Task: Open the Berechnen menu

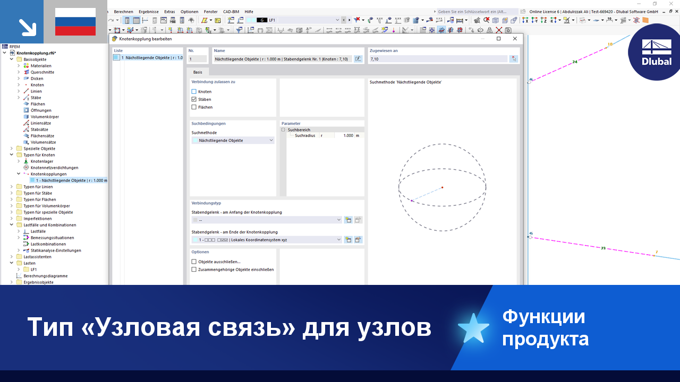Action: 124,12
